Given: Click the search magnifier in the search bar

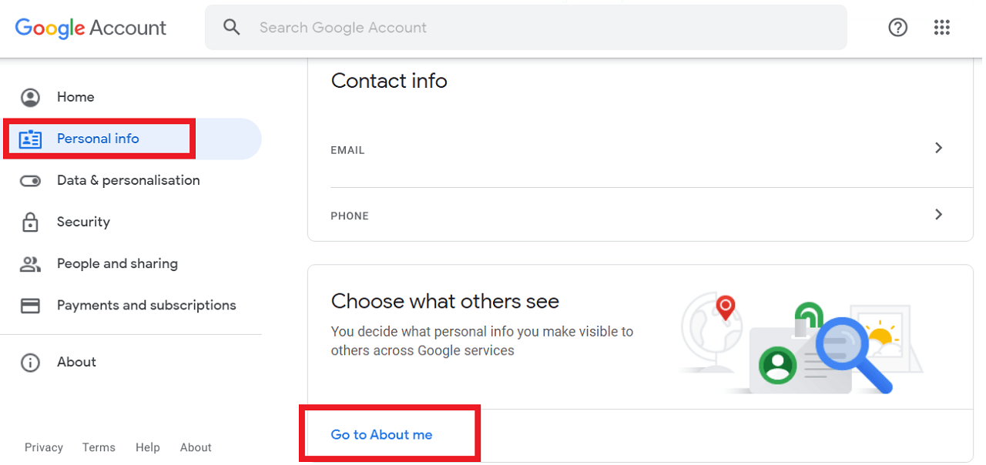Looking at the screenshot, I should (x=232, y=27).
